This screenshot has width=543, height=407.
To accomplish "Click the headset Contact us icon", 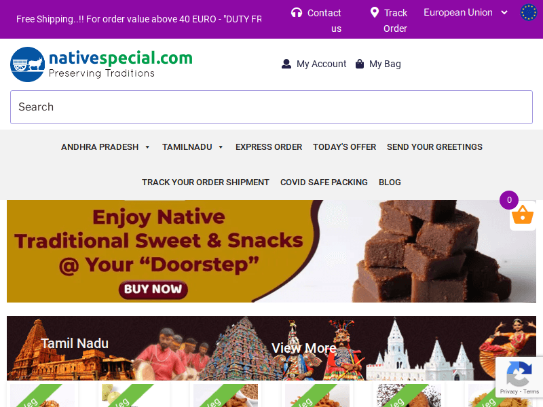I will [297, 13].
